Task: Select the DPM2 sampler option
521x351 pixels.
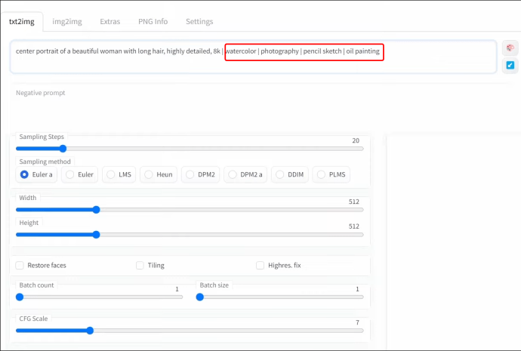Action: pyautogui.click(x=190, y=174)
